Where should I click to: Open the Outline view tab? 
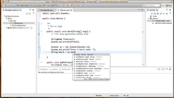152,10
